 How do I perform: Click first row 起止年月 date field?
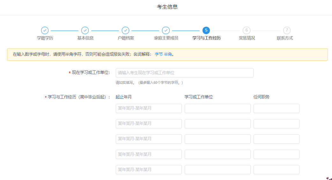[x=149, y=108]
